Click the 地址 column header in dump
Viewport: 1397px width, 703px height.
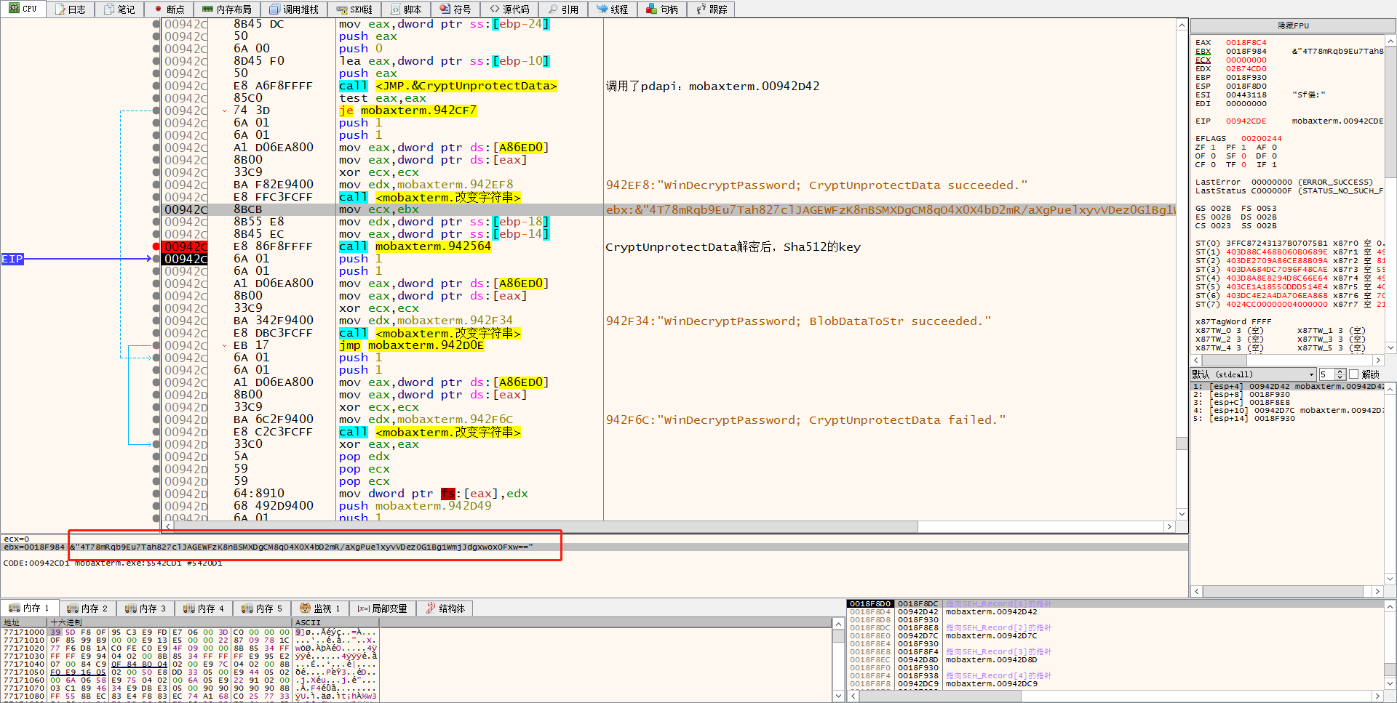coord(24,622)
